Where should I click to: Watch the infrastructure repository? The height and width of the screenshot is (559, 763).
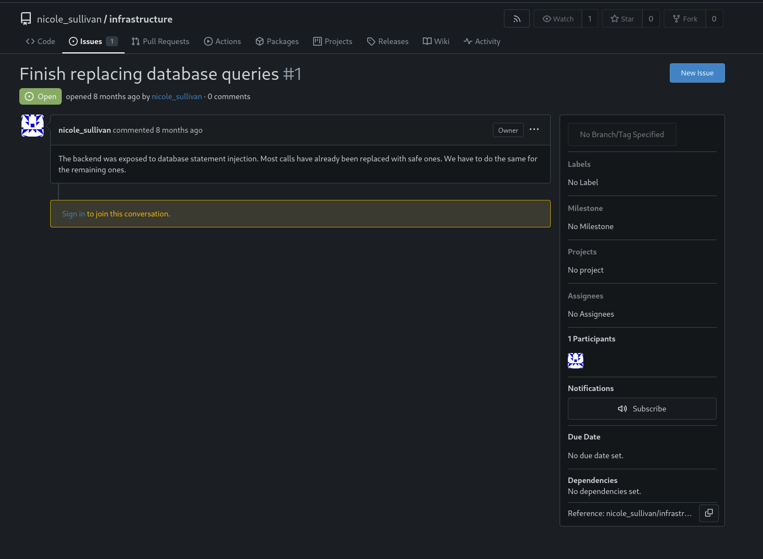coord(558,19)
